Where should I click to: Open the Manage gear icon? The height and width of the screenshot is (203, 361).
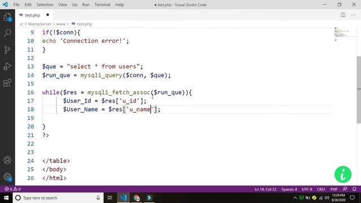7,176
